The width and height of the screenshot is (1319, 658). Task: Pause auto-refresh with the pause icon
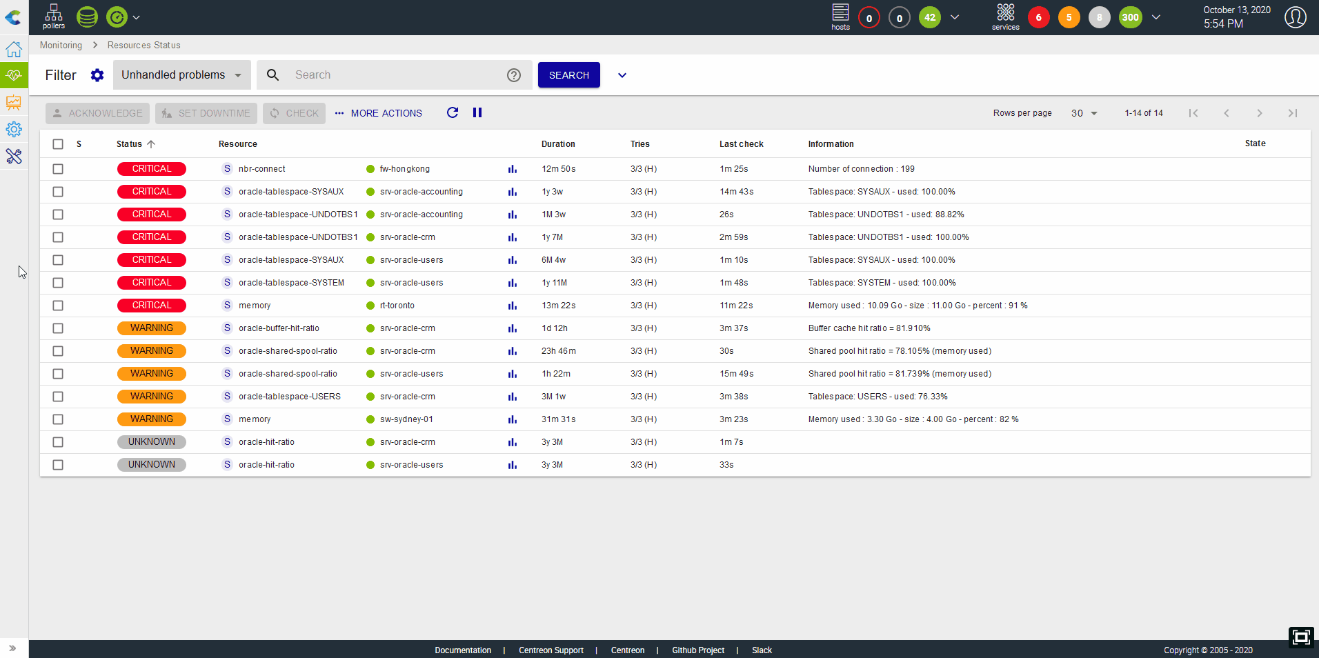(x=477, y=112)
